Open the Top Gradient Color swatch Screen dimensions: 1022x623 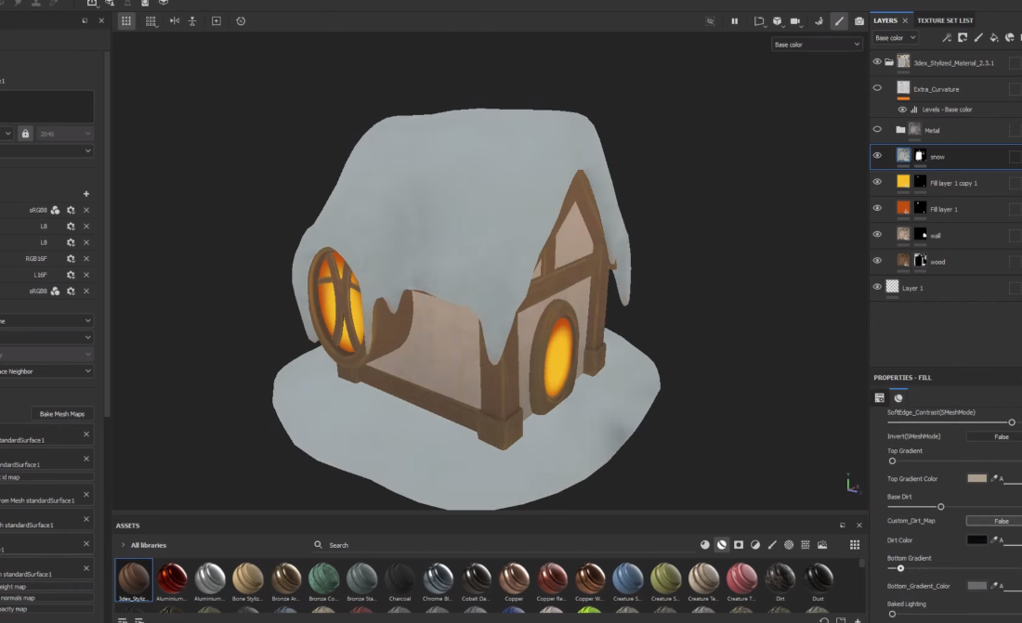976,478
